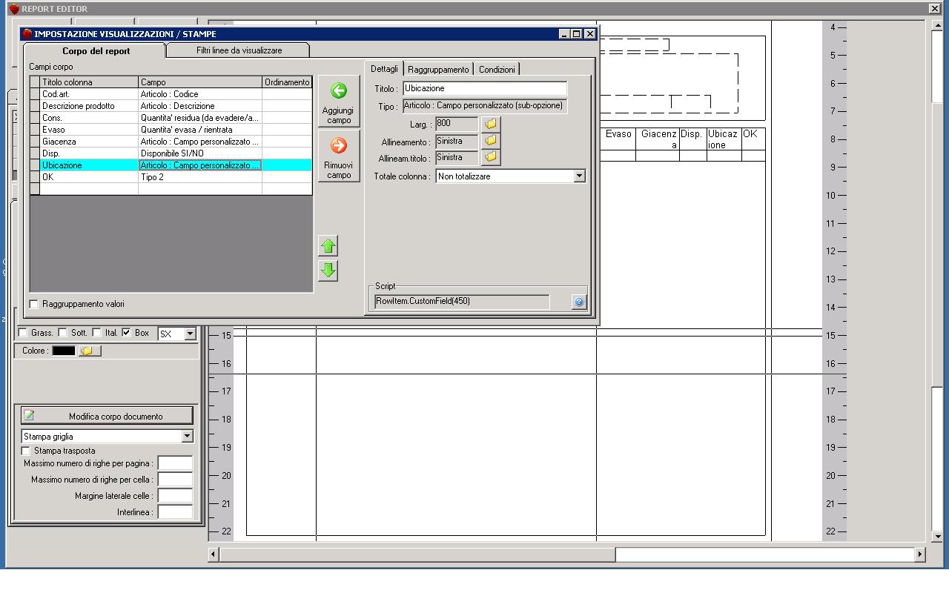Open the Stampa griglia dropdown

(187, 437)
